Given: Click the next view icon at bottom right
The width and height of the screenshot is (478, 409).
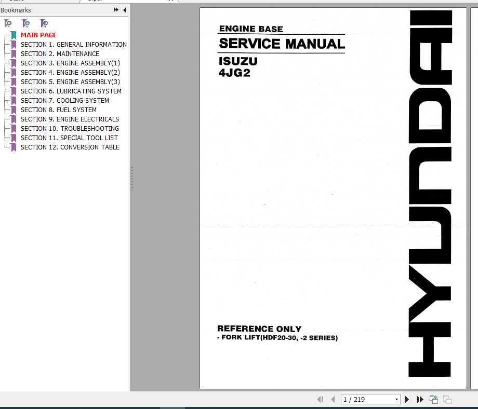Looking at the screenshot, I should (x=447, y=399).
